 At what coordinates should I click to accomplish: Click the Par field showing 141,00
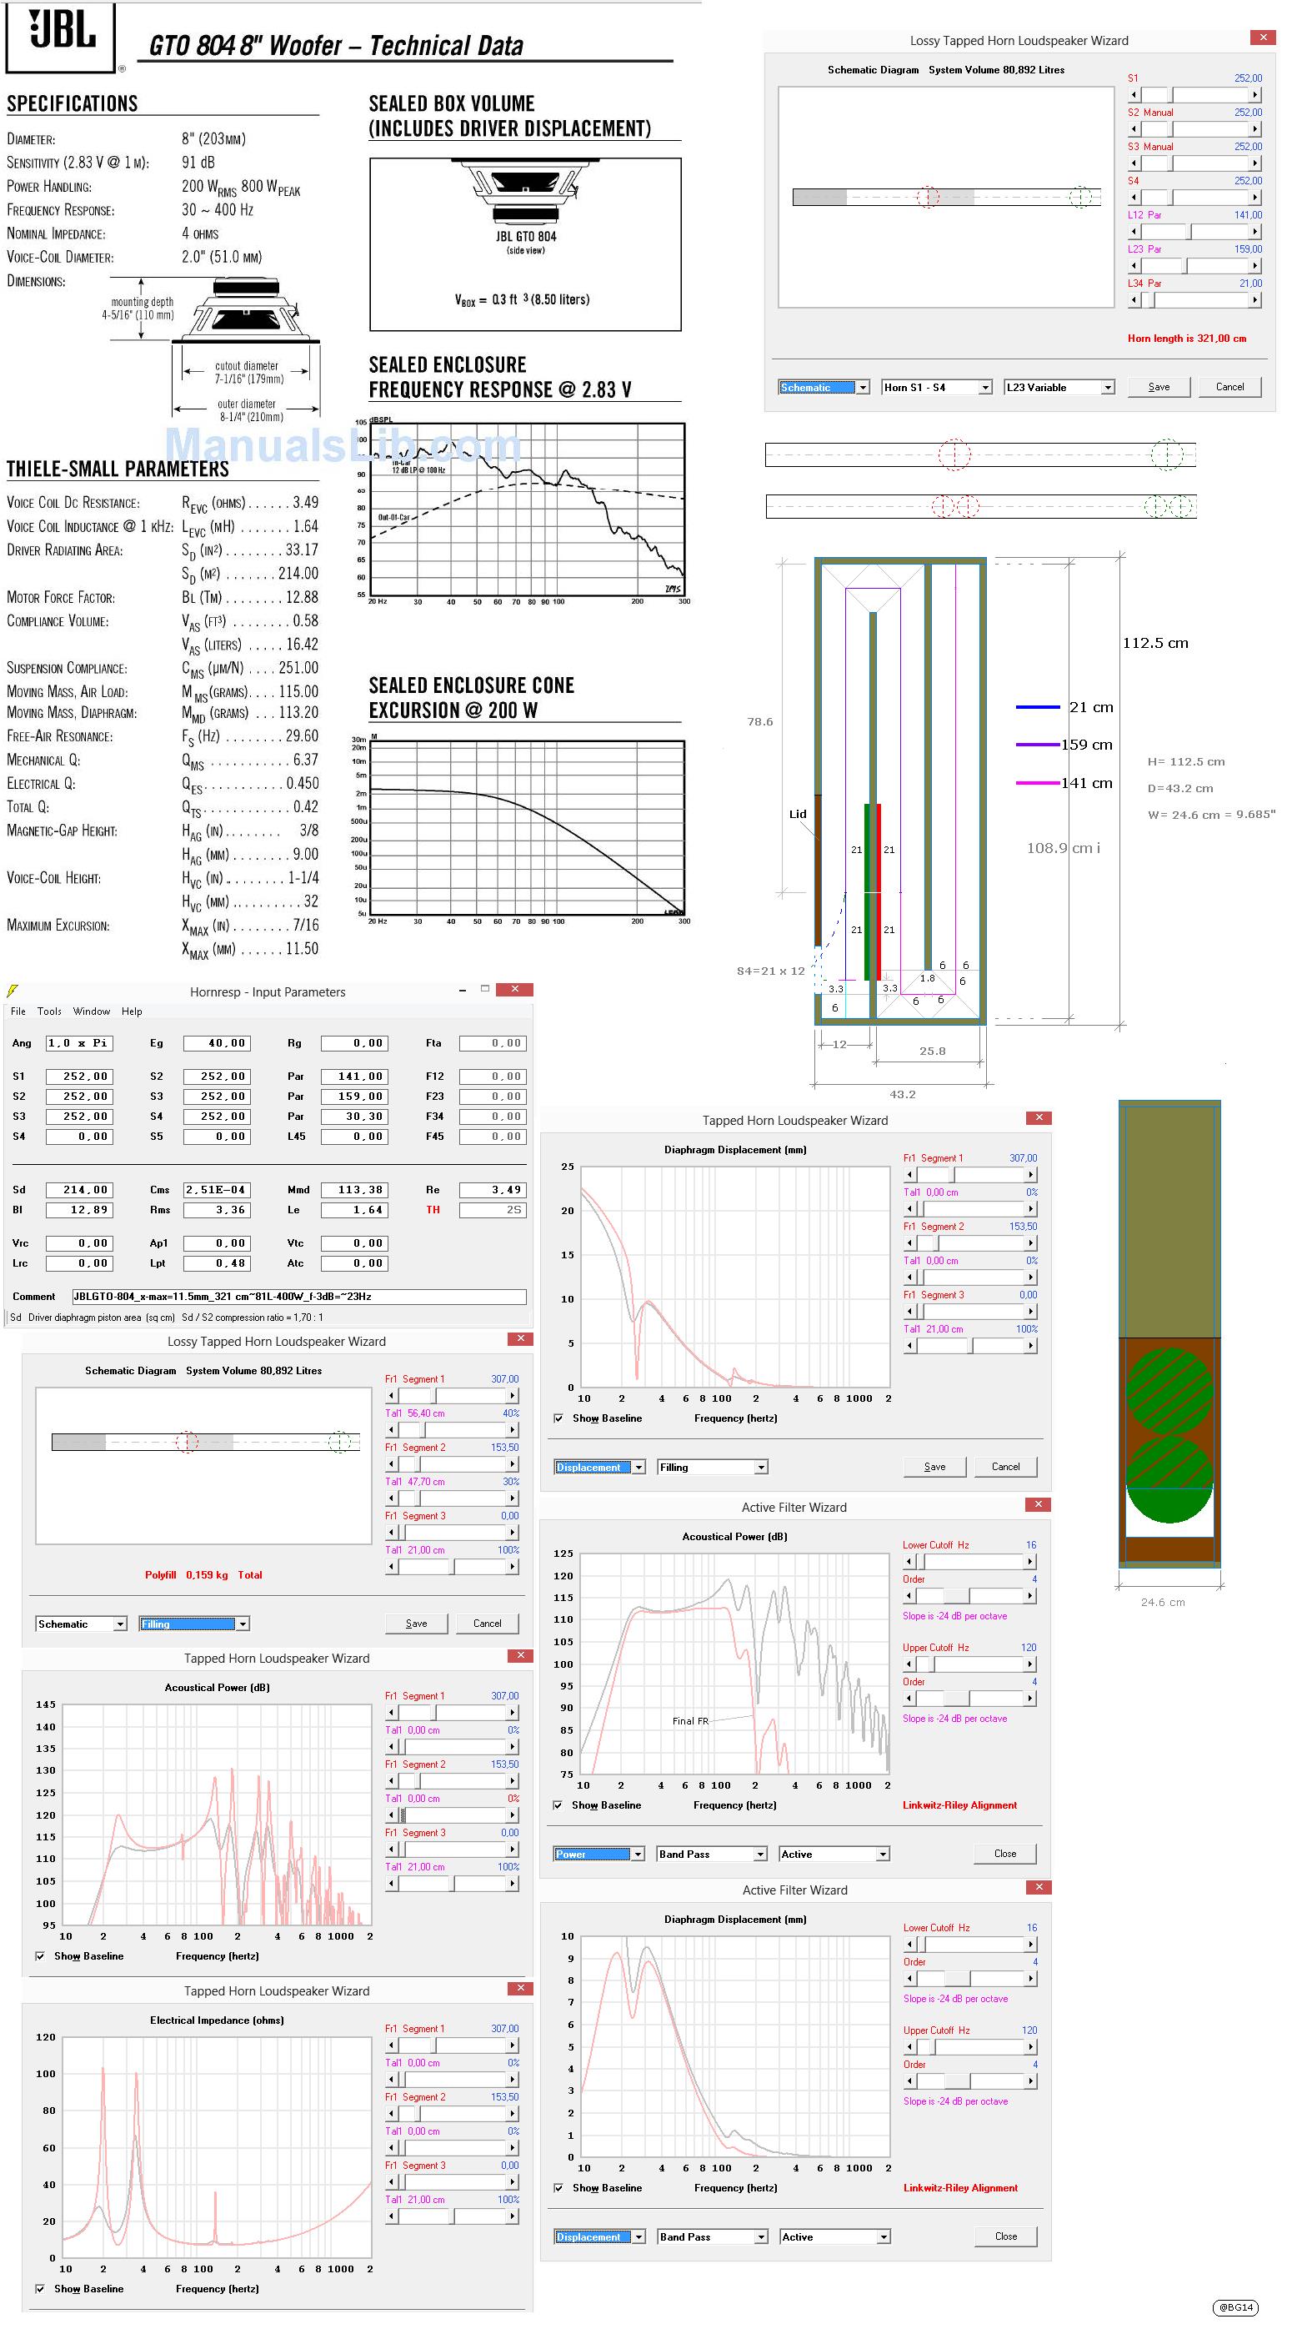pos(354,1077)
